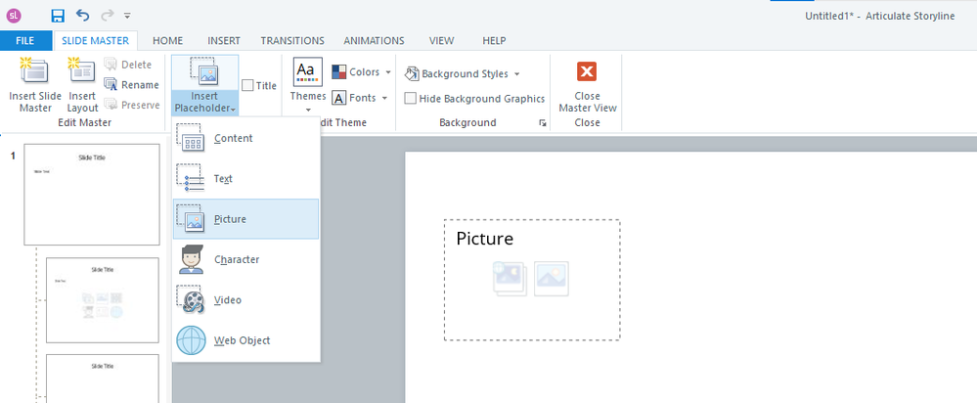Click the Insert Slide Master icon
Viewport: 977px width, 403px height.
coord(34,70)
